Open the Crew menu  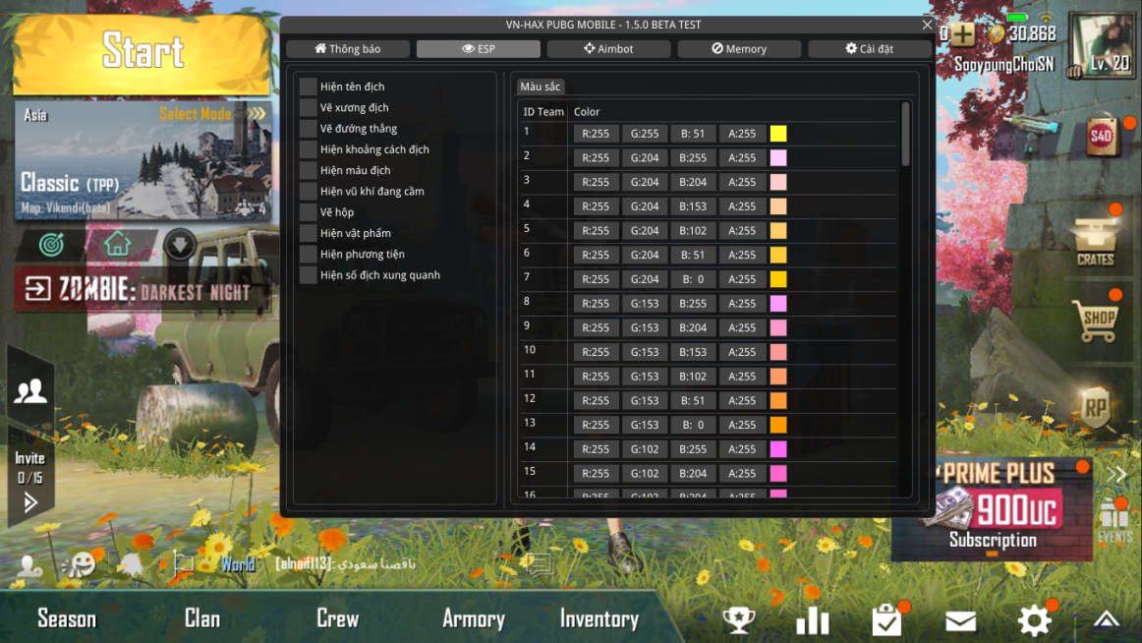[338, 619]
